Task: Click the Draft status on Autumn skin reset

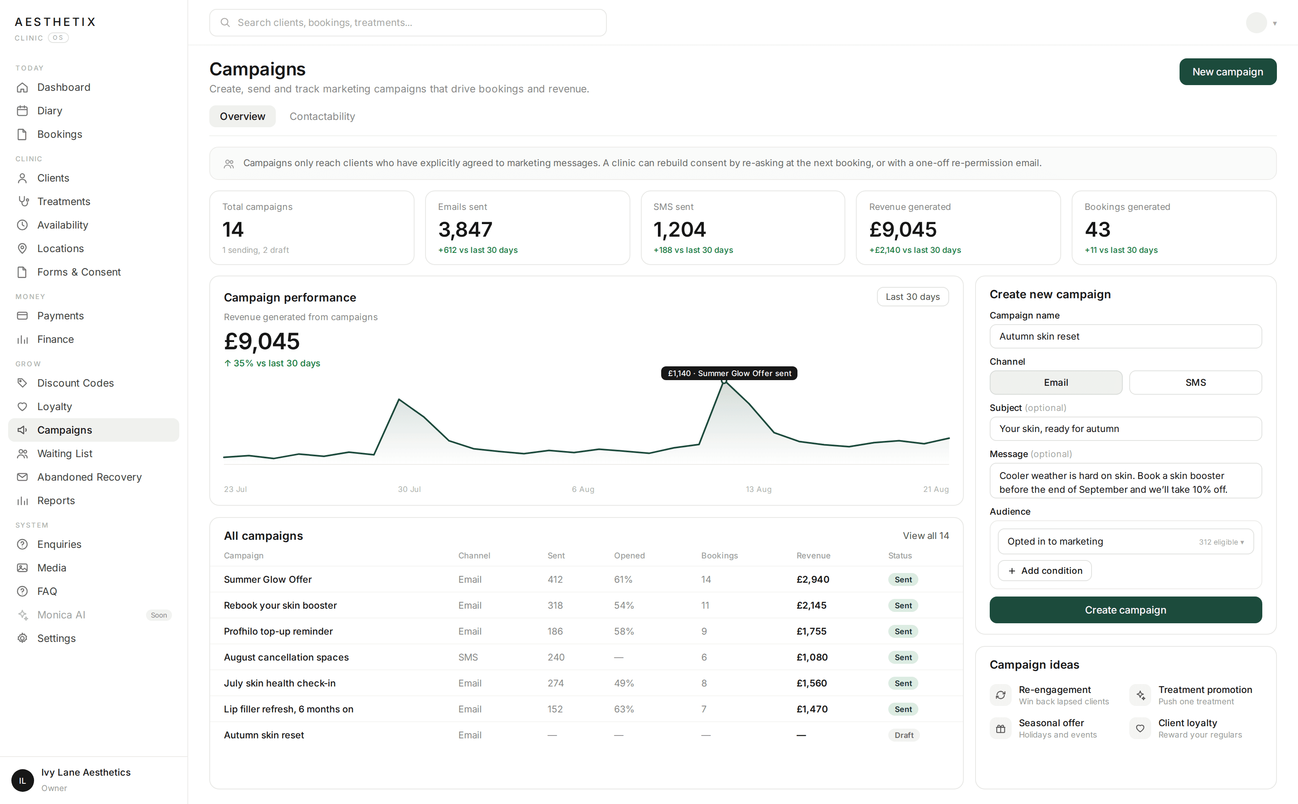Action: 904,735
